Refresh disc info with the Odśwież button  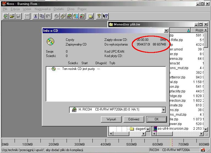click(x=134, y=119)
